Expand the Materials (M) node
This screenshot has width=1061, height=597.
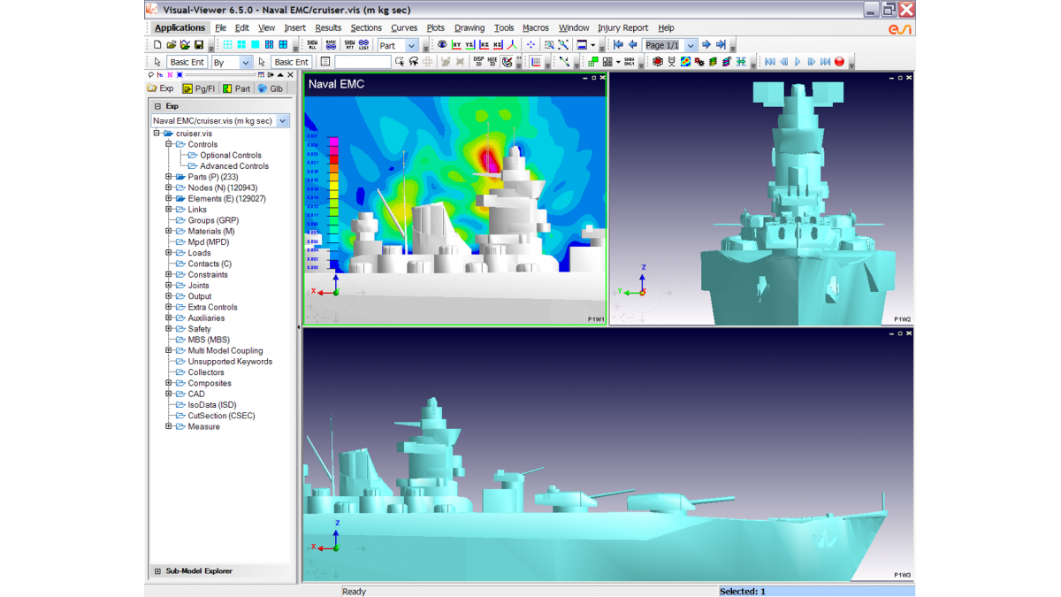168,231
